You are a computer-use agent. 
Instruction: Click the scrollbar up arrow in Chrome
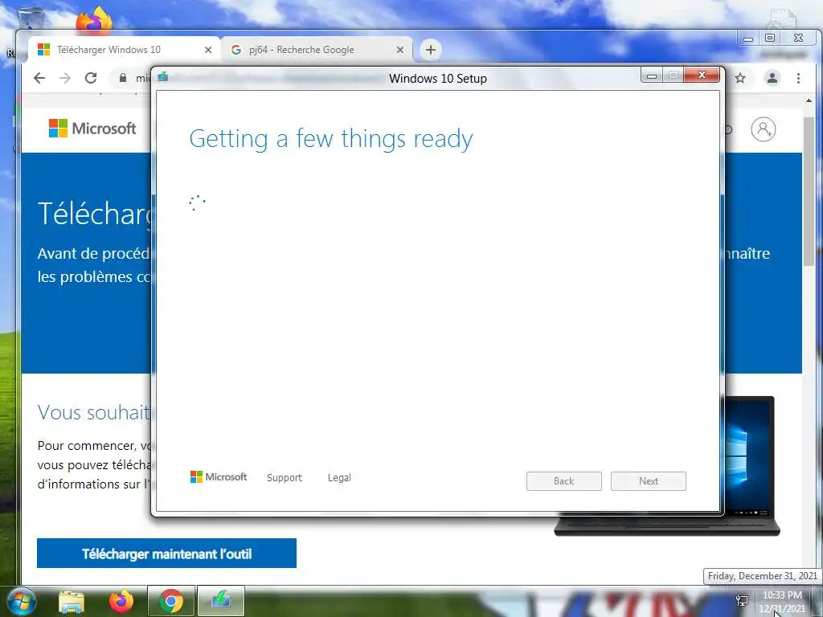(x=809, y=100)
